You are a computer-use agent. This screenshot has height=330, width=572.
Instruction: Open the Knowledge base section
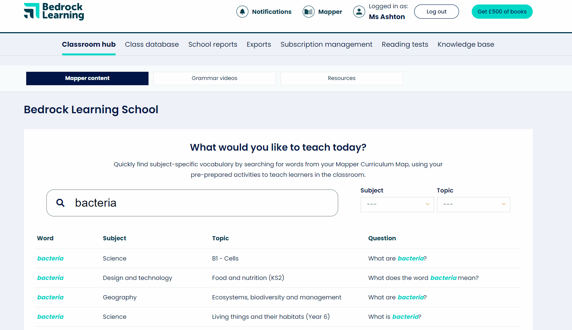(x=466, y=44)
